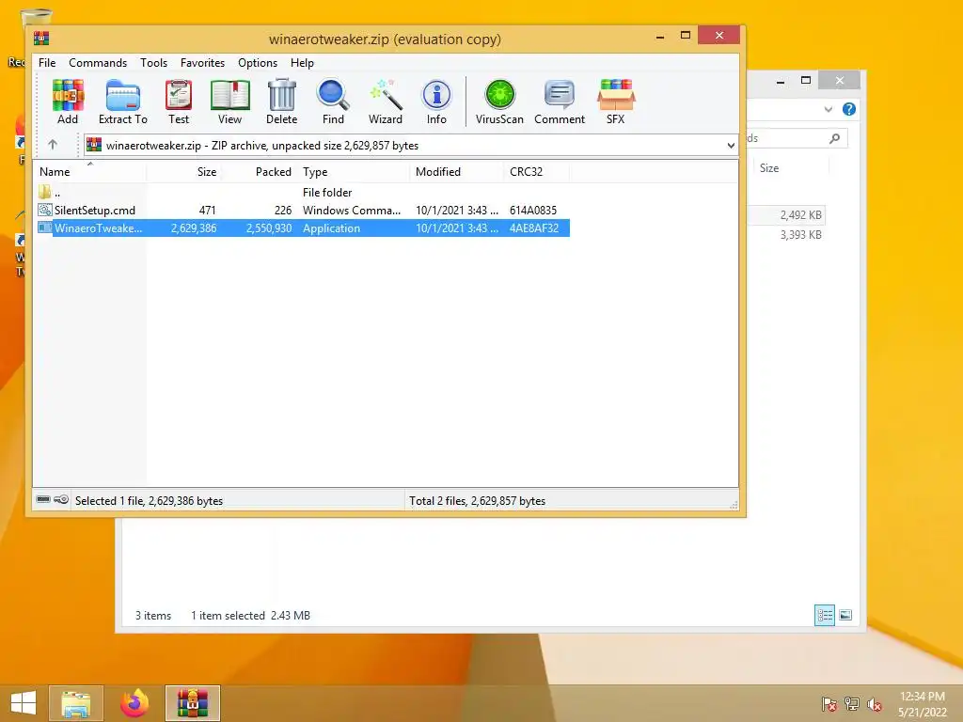Click 'Selected 1 file' status text
This screenshot has width=963, height=722.
(150, 500)
